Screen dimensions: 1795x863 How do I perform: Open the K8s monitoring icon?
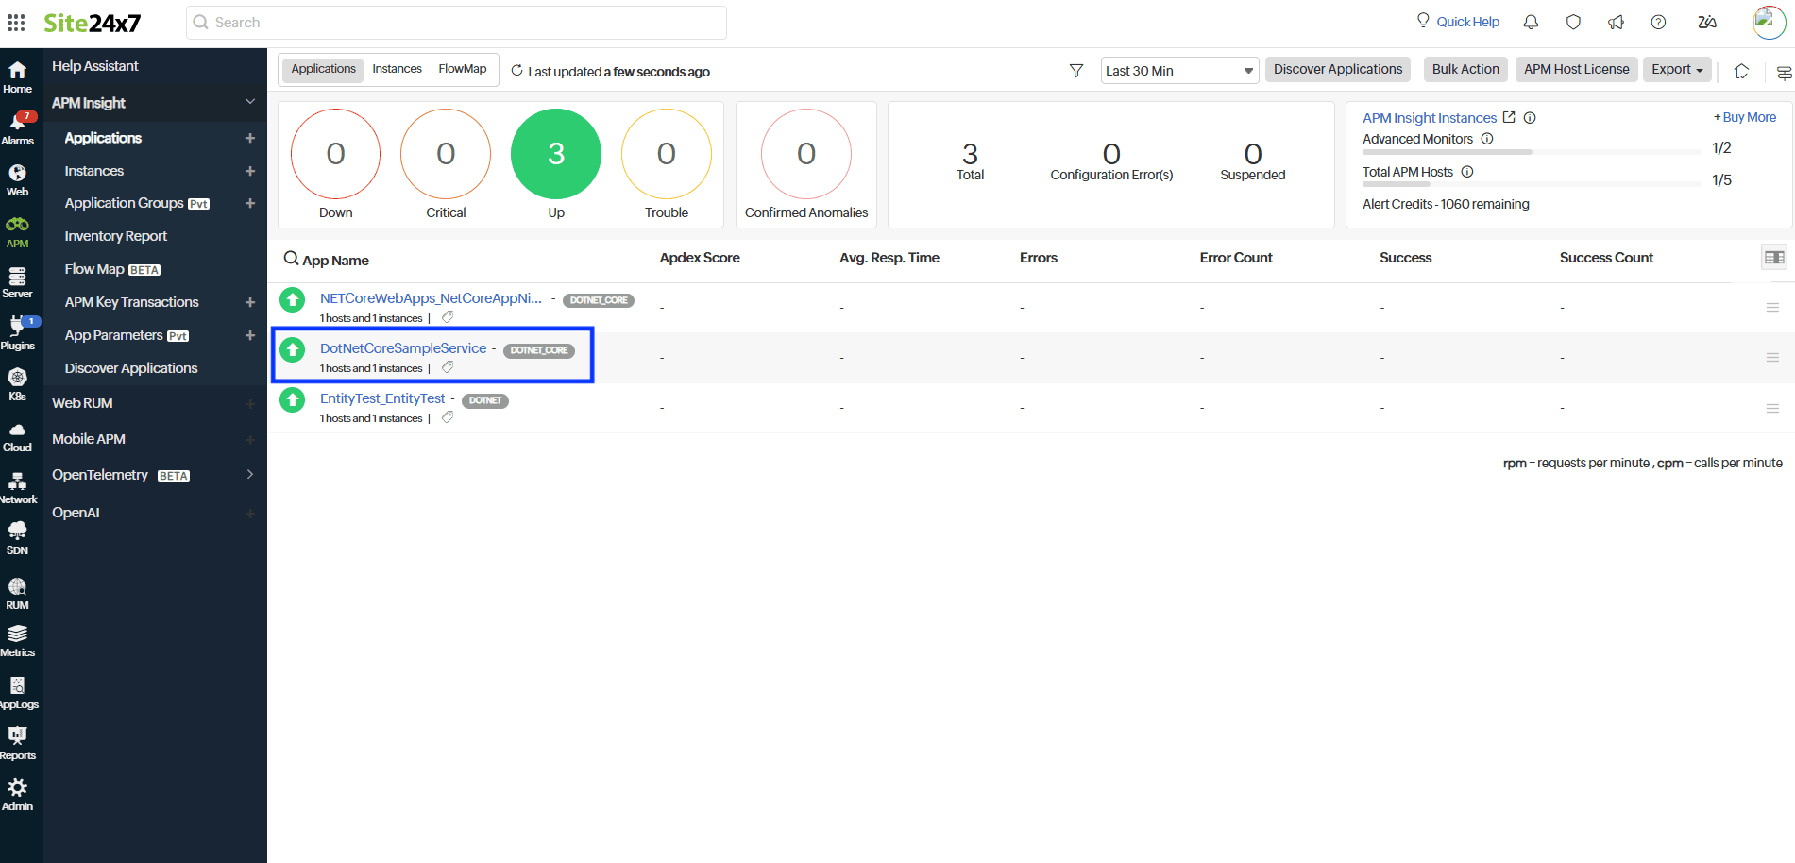(x=17, y=384)
